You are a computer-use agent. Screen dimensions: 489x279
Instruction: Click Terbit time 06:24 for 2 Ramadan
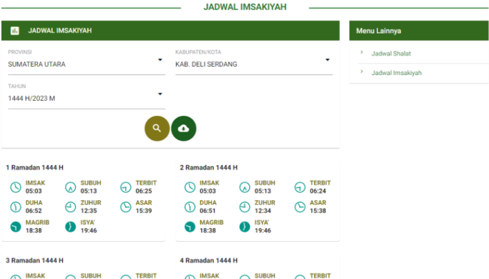pos(318,191)
